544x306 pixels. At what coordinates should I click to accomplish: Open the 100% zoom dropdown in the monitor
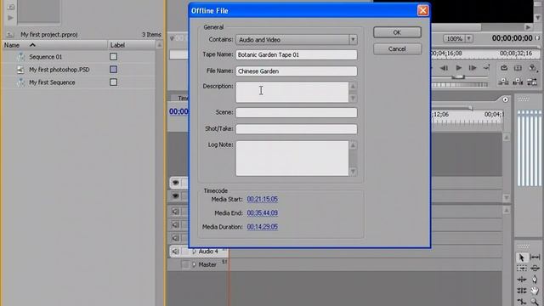tap(468, 38)
